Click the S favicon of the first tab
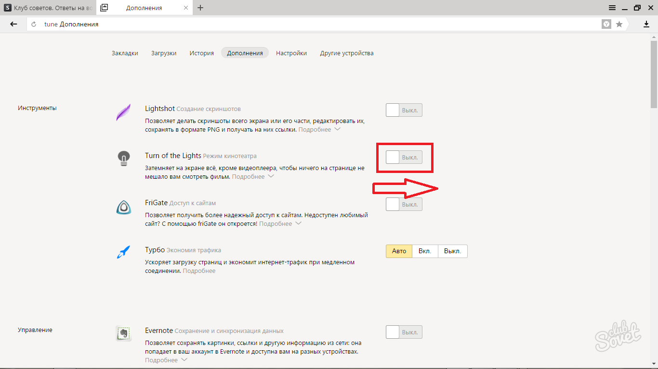Image resolution: width=658 pixels, height=369 pixels. pyautogui.click(x=8, y=8)
